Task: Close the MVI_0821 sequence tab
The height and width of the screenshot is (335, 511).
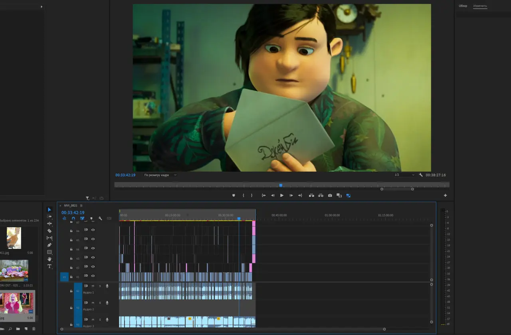Action: point(61,206)
